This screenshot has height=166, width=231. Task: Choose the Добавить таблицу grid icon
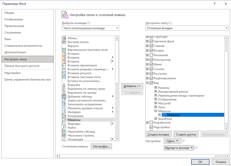64,96
